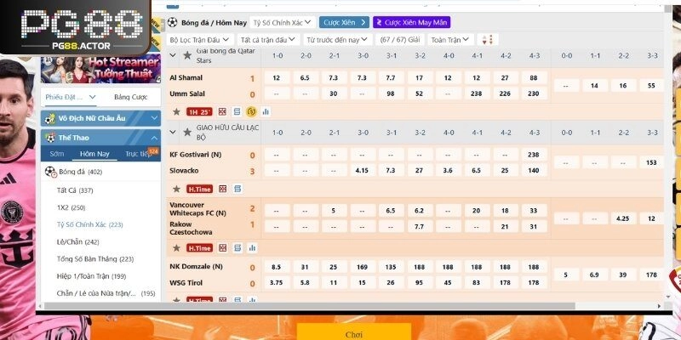Click the list icon in KF Gostivari row
This screenshot has width=681, height=340.
click(x=237, y=189)
